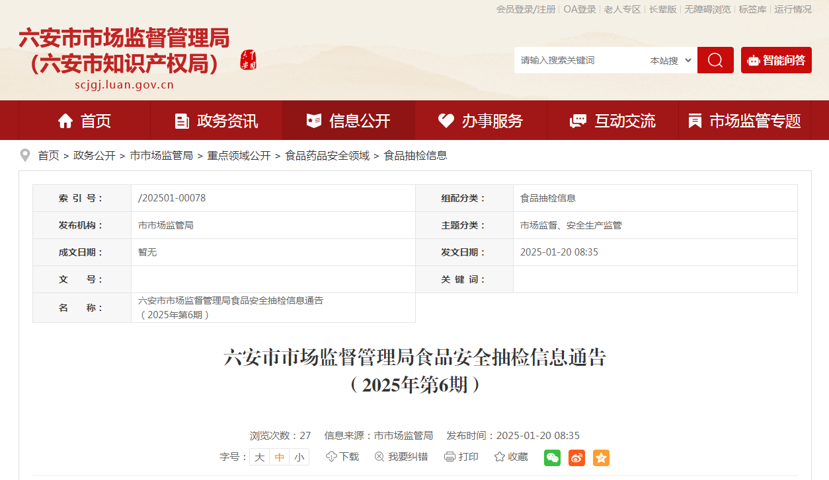Report an error via 我要纠错

coord(401,457)
